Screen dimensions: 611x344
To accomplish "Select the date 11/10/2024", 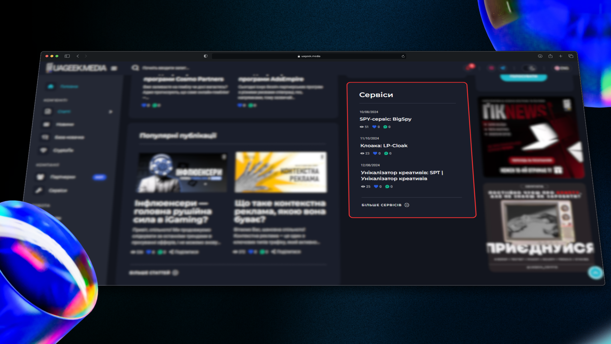I will pyautogui.click(x=369, y=138).
